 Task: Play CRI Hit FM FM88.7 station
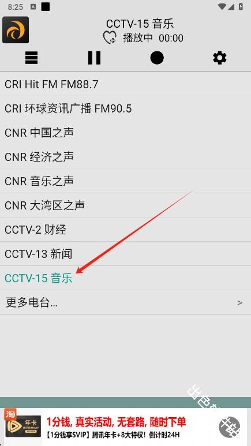(126, 84)
